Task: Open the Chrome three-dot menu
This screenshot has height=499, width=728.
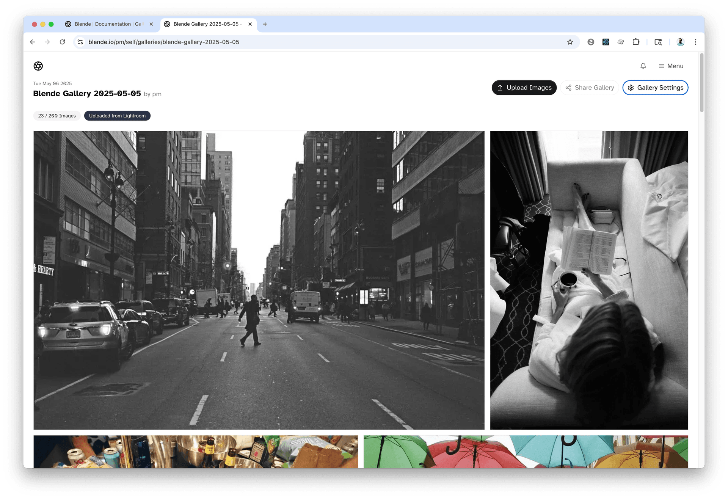Action: pyautogui.click(x=695, y=42)
